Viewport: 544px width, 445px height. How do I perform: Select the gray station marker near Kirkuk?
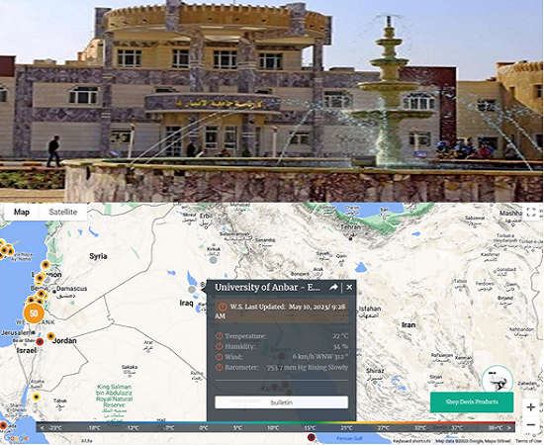tap(214, 260)
